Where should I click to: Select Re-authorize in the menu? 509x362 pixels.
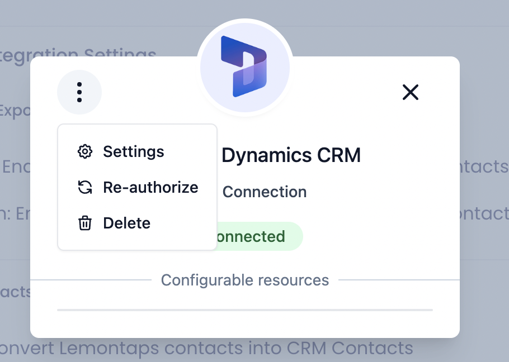coord(137,187)
